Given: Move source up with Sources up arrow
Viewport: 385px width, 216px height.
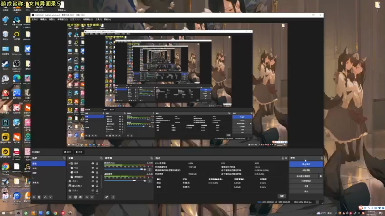Looking at the screenshot, I should (87, 197).
